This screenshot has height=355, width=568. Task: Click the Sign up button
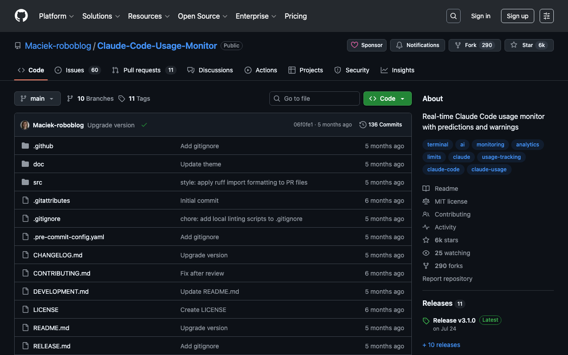click(517, 16)
